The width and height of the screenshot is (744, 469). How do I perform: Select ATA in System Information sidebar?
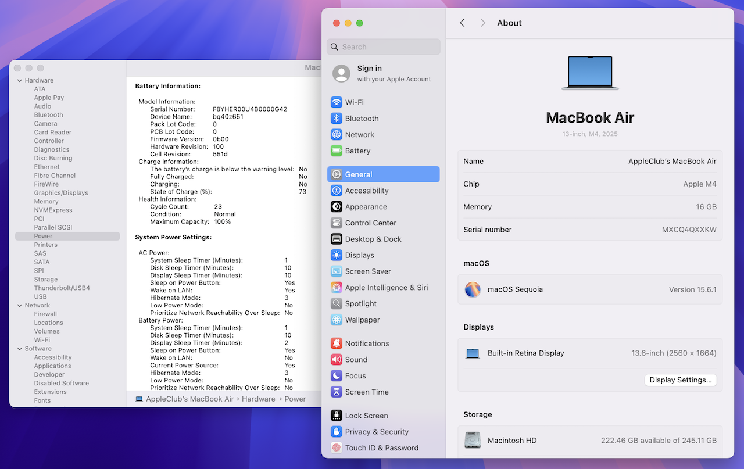40,89
